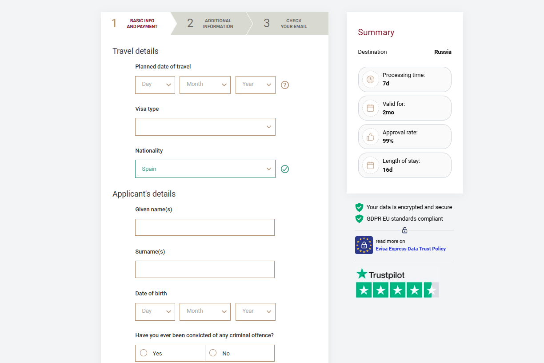Open the Day dropdown for planned travel date

point(155,85)
